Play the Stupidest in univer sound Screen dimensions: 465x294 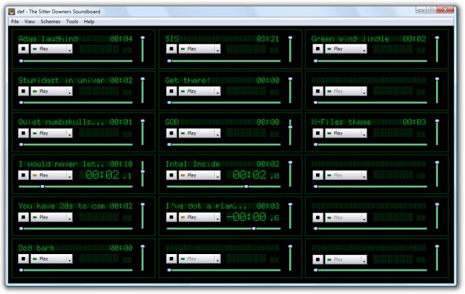pos(49,91)
